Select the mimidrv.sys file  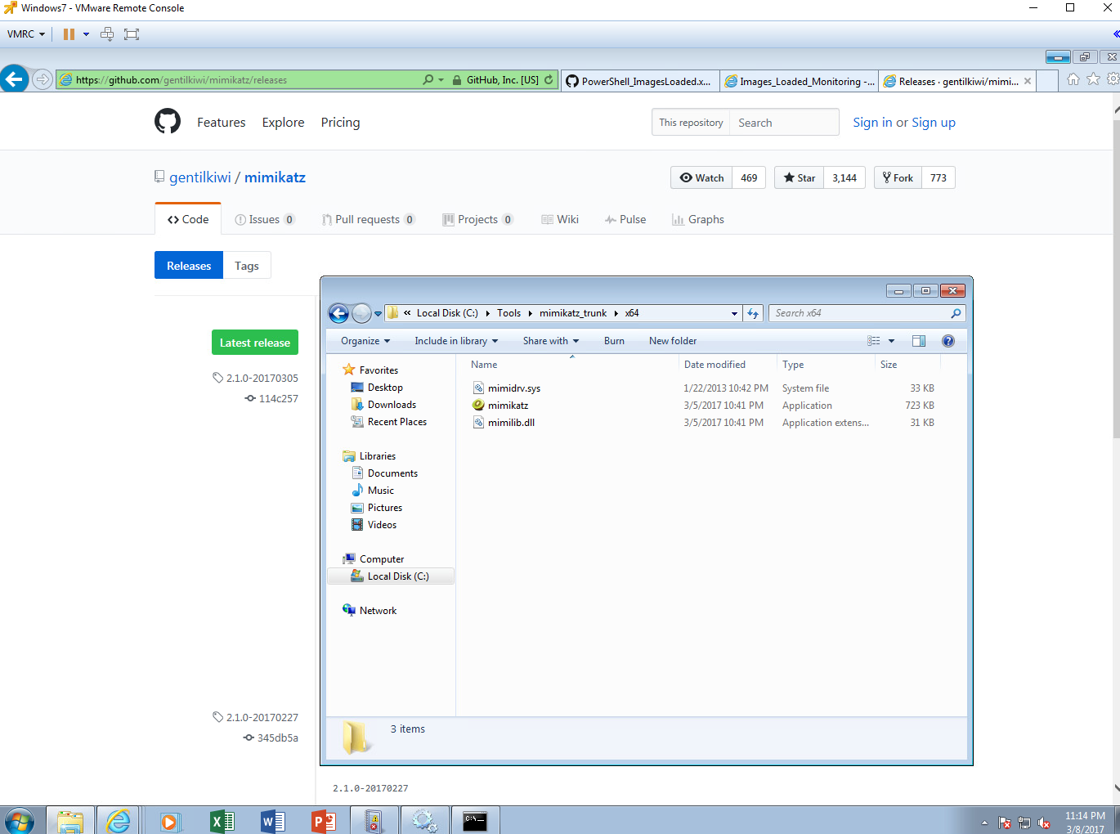click(x=514, y=388)
